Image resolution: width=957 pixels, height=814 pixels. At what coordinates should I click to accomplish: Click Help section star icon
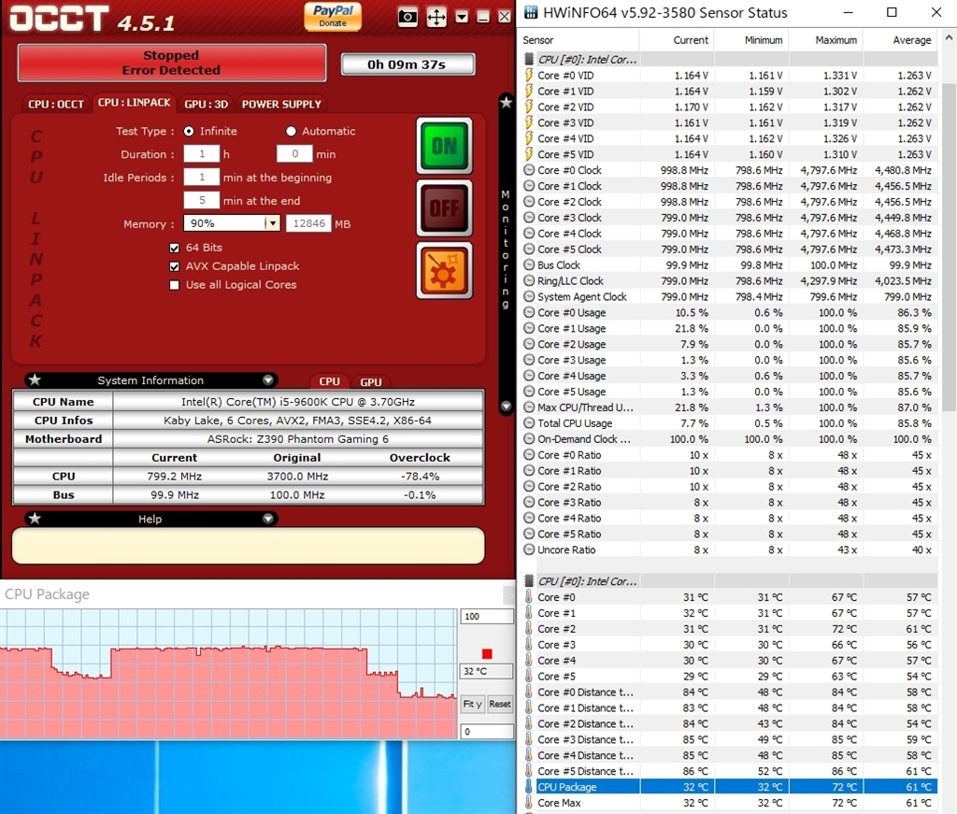[35, 518]
